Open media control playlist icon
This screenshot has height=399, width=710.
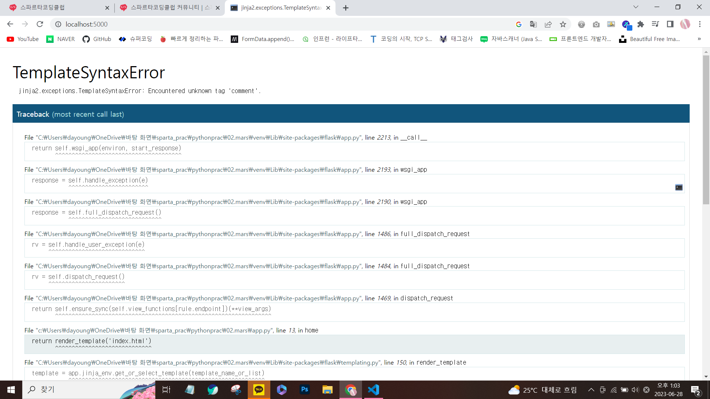pyautogui.click(x=655, y=24)
